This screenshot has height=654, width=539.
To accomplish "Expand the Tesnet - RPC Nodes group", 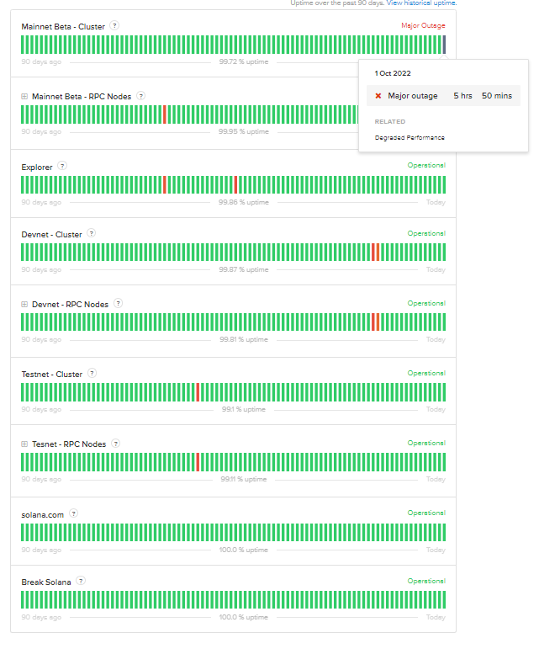I will point(24,444).
